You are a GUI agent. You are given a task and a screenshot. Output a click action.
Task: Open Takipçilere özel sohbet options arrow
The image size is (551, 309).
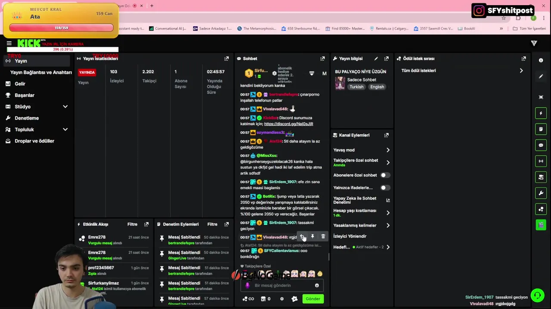click(x=388, y=163)
